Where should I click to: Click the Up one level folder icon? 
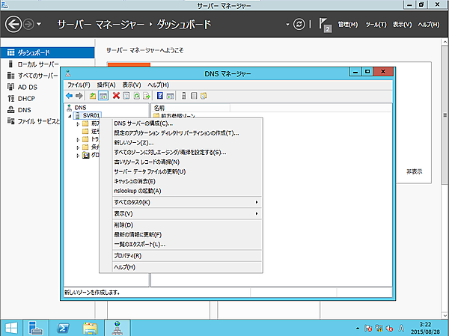click(92, 96)
